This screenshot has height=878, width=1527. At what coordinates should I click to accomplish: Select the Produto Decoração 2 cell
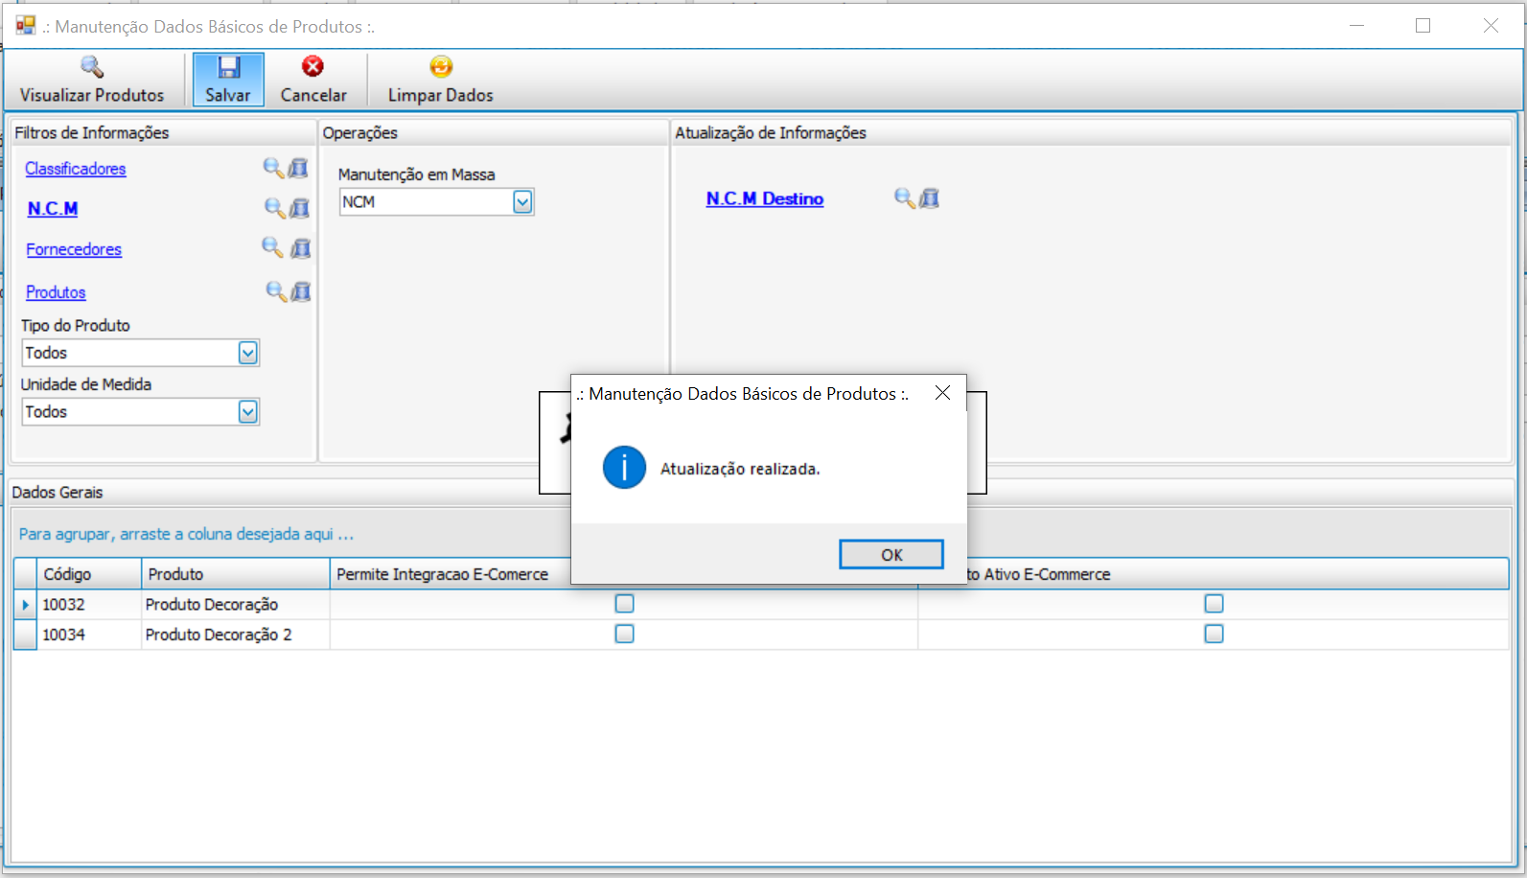[236, 635]
